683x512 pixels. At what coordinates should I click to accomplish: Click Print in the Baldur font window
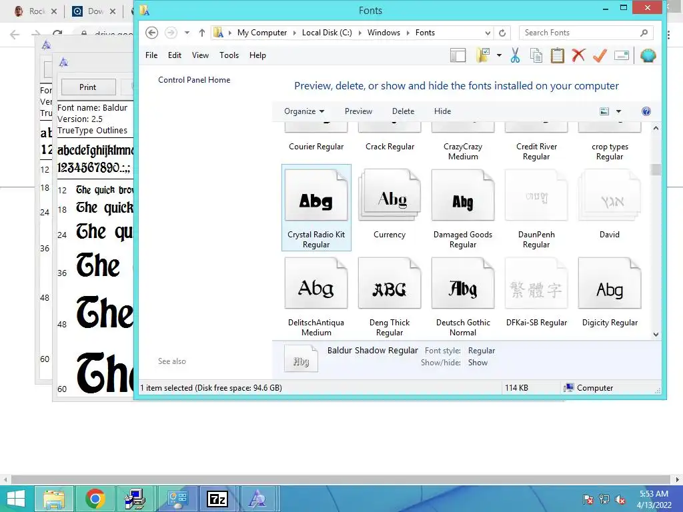(x=88, y=87)
